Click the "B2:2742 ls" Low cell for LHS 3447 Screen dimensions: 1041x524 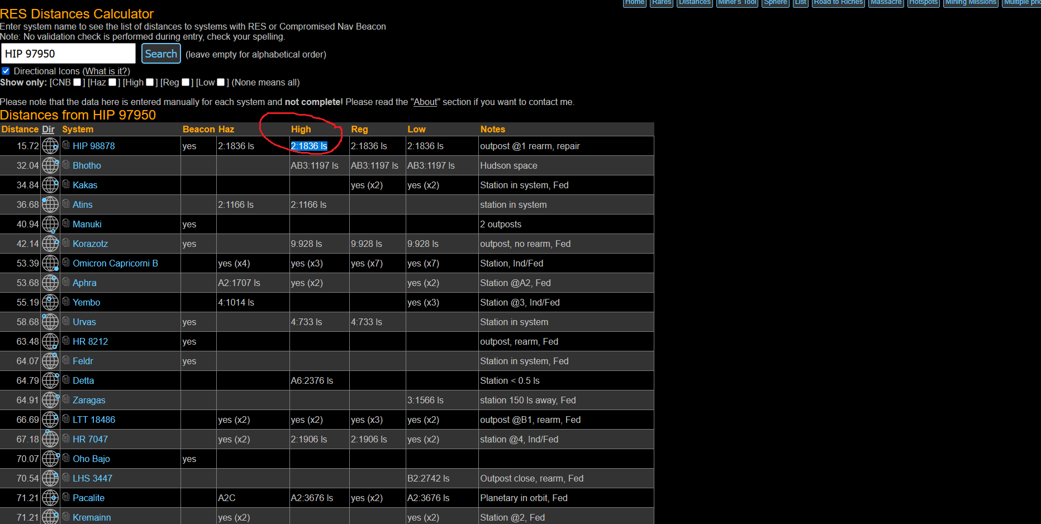point(428,479)
